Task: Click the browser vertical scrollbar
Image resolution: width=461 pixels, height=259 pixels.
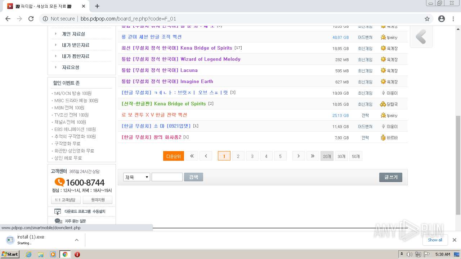Action: click(x=458, y=164)
